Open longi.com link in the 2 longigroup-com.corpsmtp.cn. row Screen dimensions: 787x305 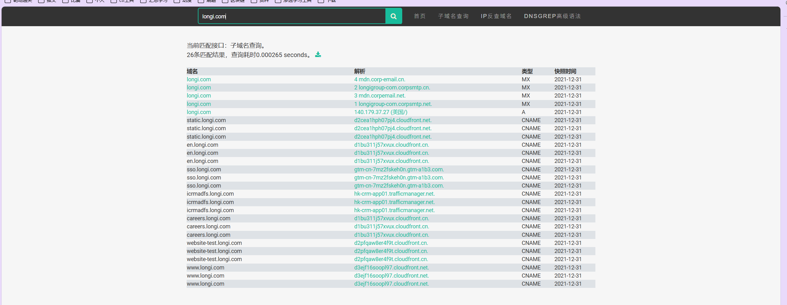(x=199, y=88)
